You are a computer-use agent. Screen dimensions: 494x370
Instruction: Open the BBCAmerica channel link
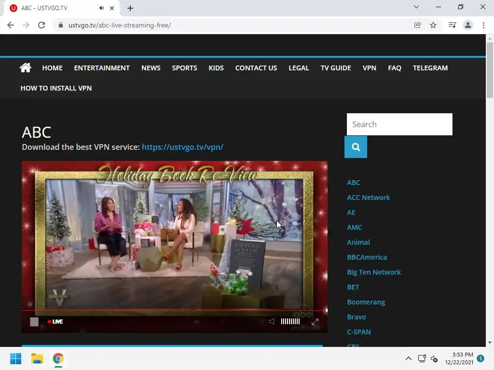pyautogui.click(x=367, y=257)
